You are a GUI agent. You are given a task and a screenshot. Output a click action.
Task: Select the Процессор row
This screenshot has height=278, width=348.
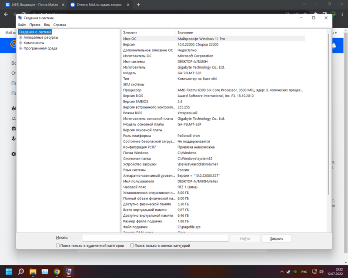(214, 90)
